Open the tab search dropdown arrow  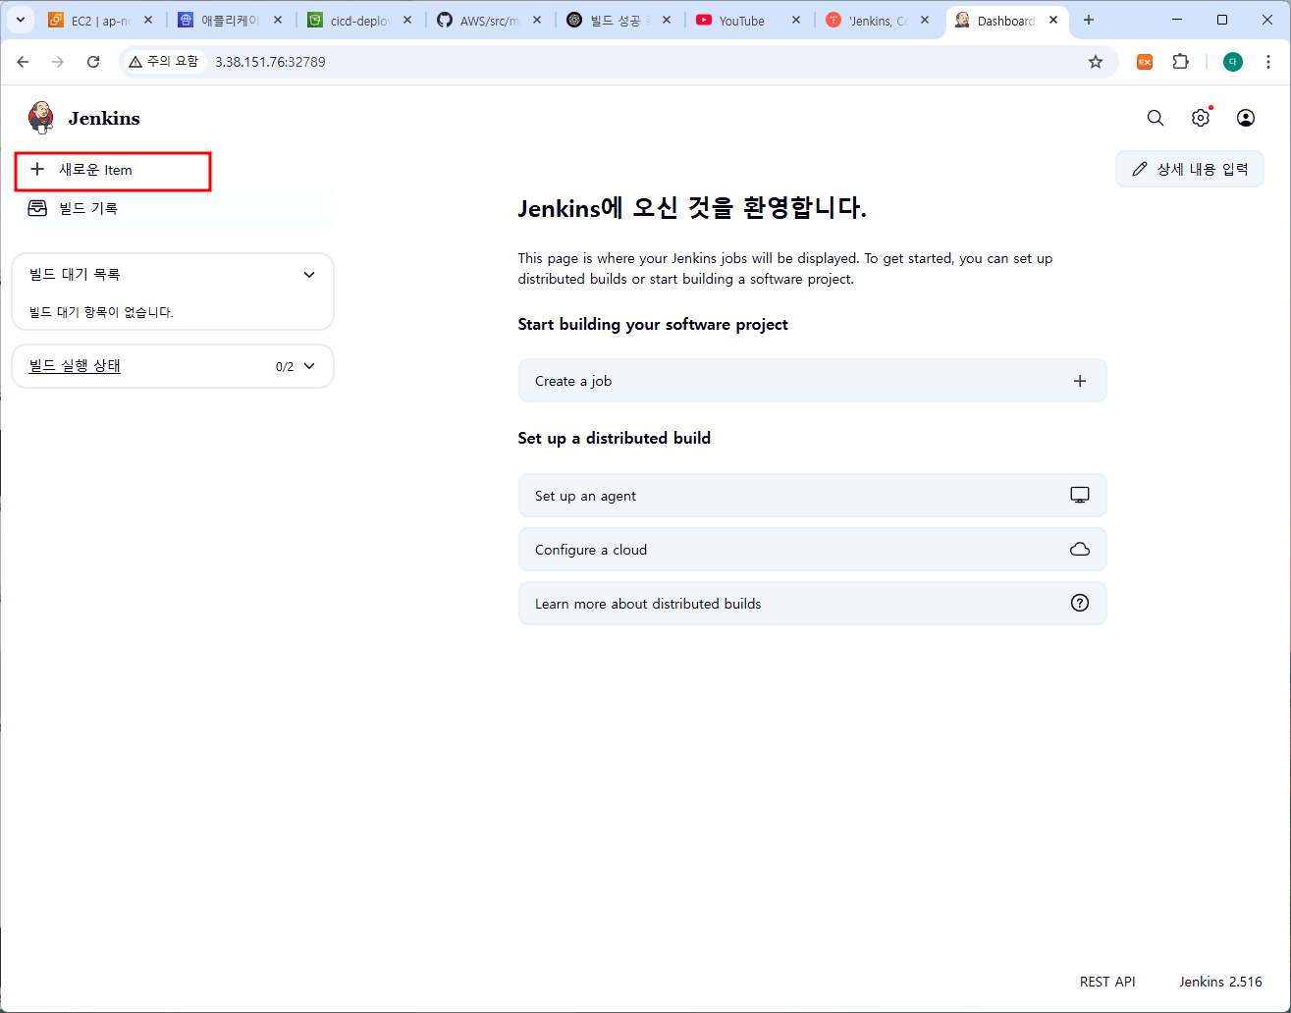coord(21,20)
